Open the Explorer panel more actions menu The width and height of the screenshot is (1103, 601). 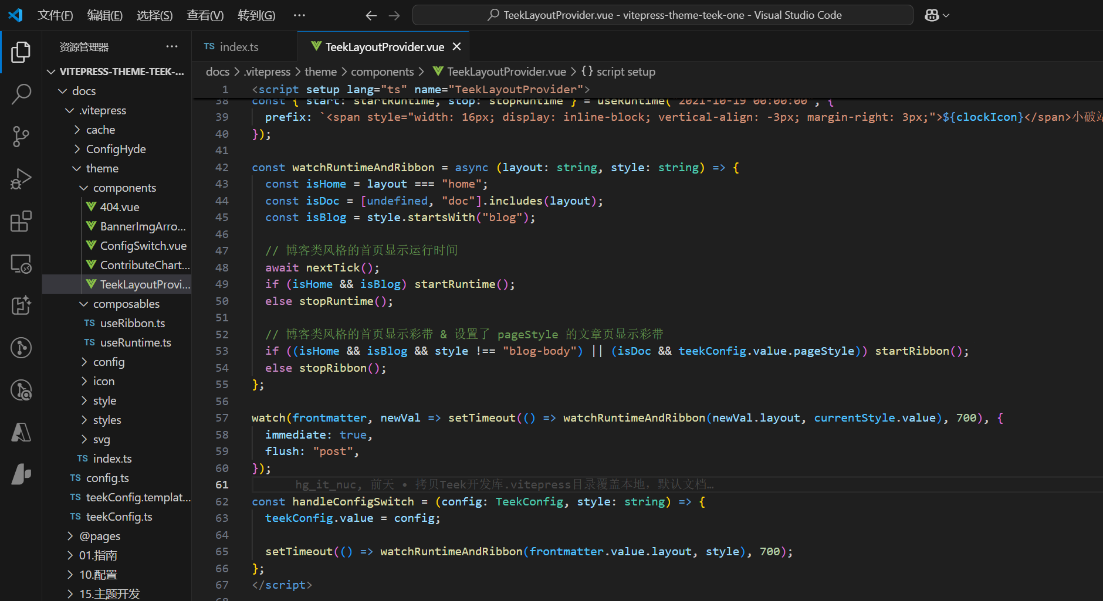pos(171,47)
